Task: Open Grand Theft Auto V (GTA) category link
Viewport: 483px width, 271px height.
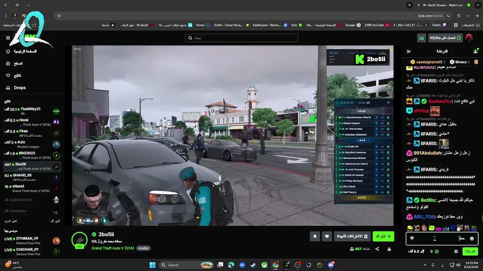Action: pos(113,248)
